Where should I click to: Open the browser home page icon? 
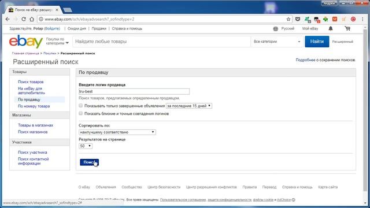(x=32, y=19)
